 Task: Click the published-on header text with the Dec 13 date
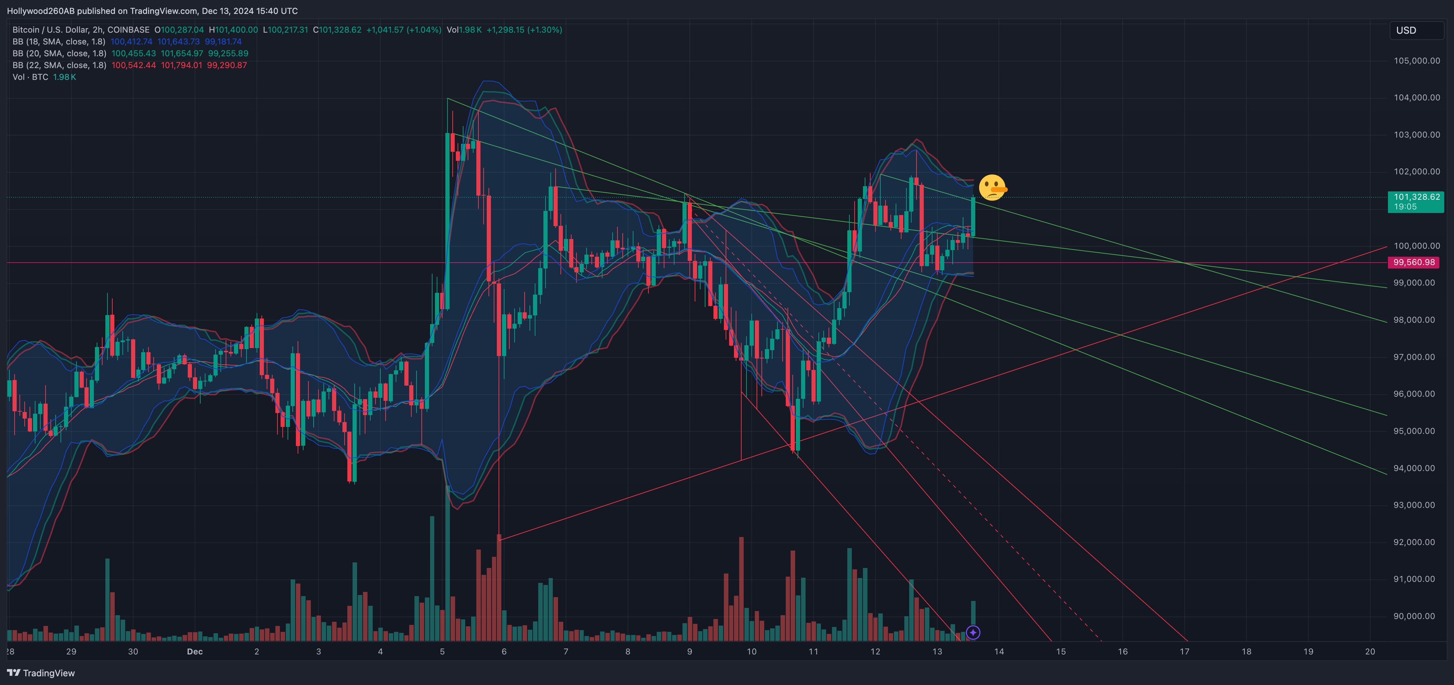[x=152, y=11]
